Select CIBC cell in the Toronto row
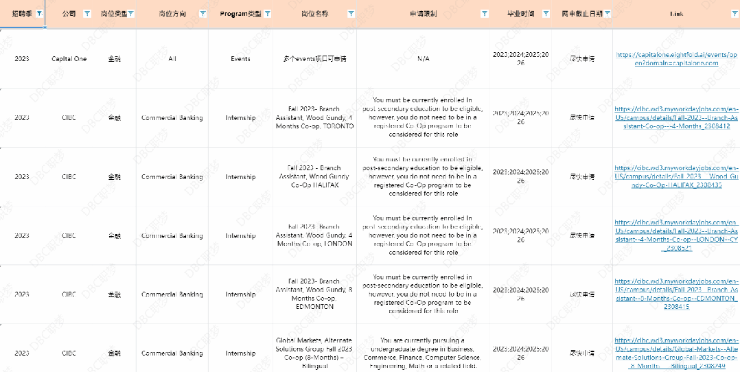Screen dimensions: 740x372 coord(69,117)
